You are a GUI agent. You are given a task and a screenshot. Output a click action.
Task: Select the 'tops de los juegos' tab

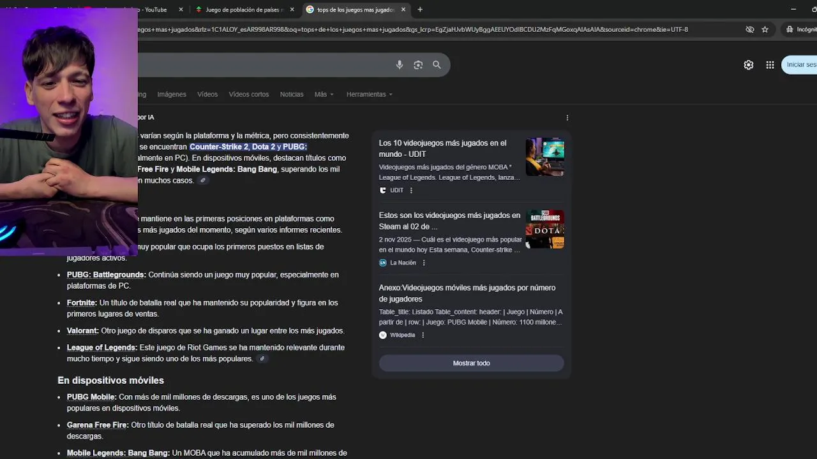tap(356, 10)
